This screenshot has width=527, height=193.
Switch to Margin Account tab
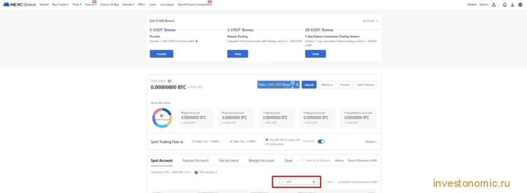click(261, 161)
